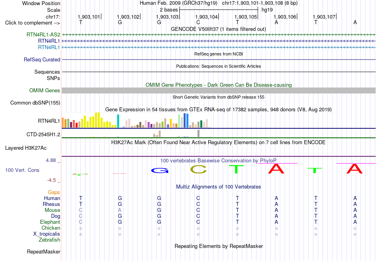Viewport: 376px width, 261px height.
Task: Click the -4.5 conservation scale value
Action: [x=51, y=180]
